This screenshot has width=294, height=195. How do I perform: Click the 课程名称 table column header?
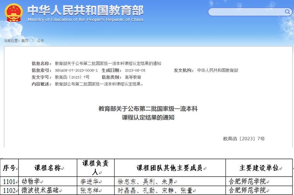[x=48, y=168]
